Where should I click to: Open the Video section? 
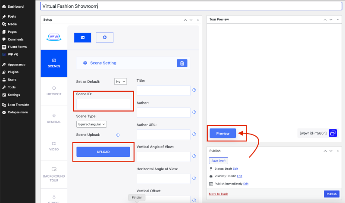point(54,146)
